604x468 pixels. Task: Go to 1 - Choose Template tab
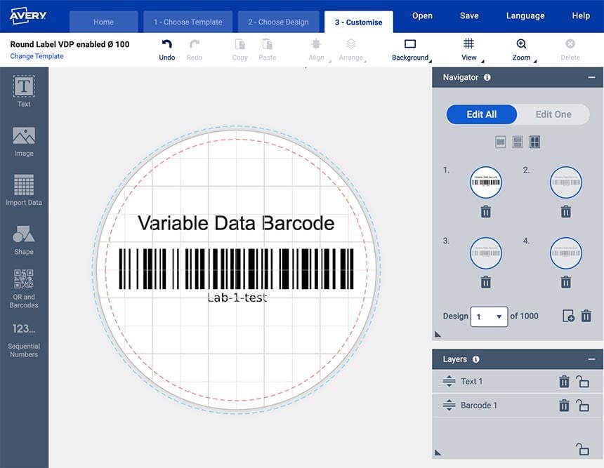188,22
